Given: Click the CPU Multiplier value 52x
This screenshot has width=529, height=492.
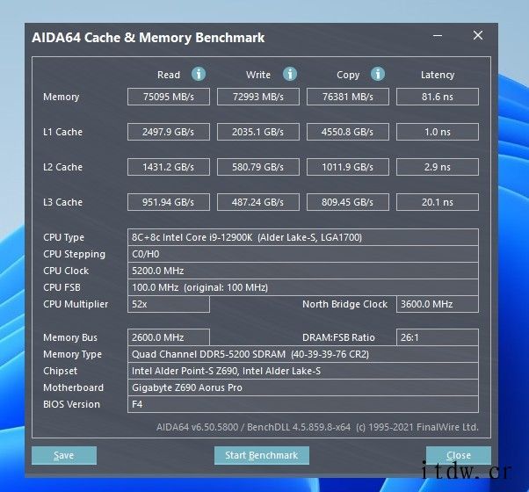Looking at the screenshot, I should pyautogui.click(x=169, y=304).
